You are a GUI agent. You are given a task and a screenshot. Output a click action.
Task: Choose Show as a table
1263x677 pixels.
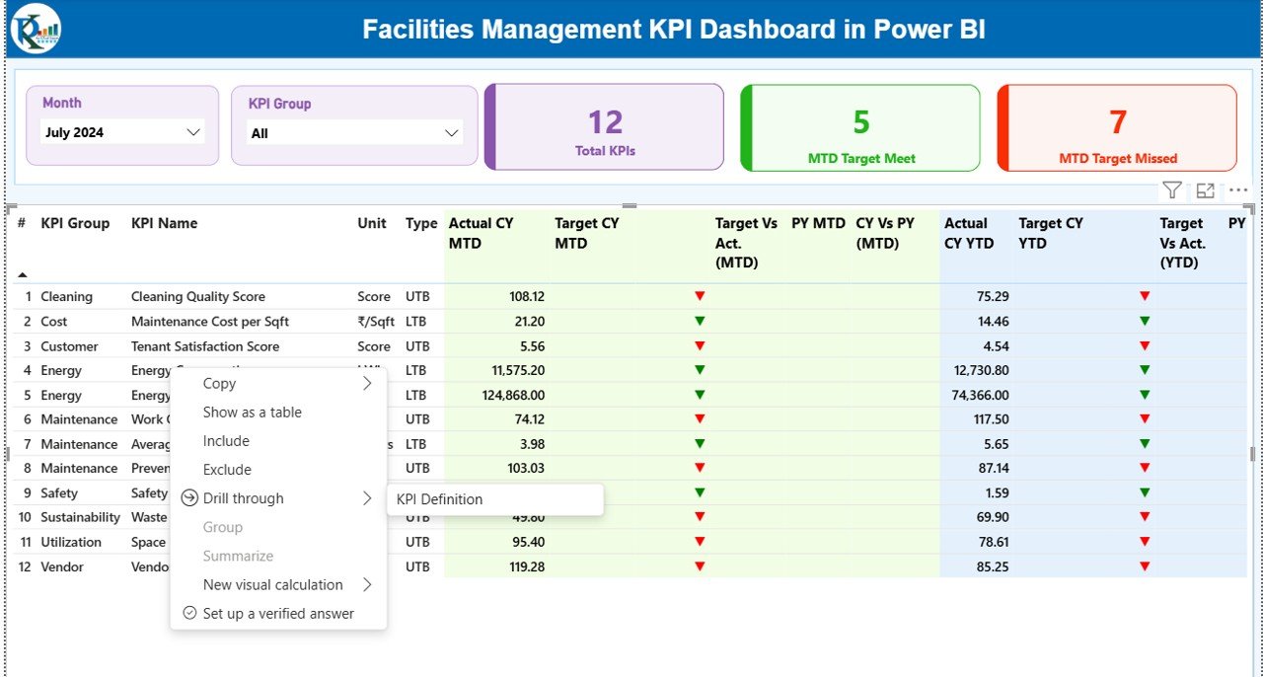point(253,413)
